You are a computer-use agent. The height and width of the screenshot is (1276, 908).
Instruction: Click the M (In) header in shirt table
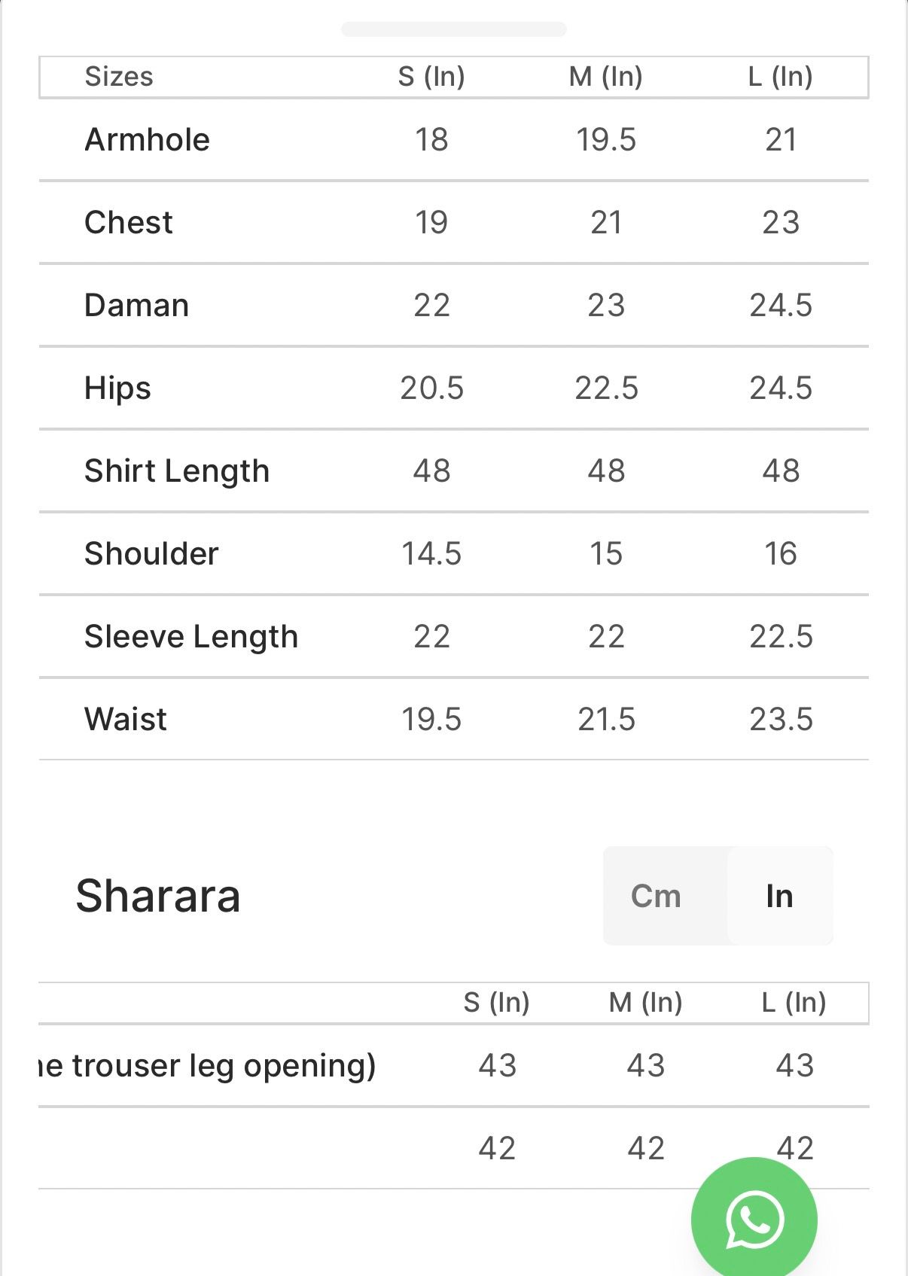pos(605,77)
